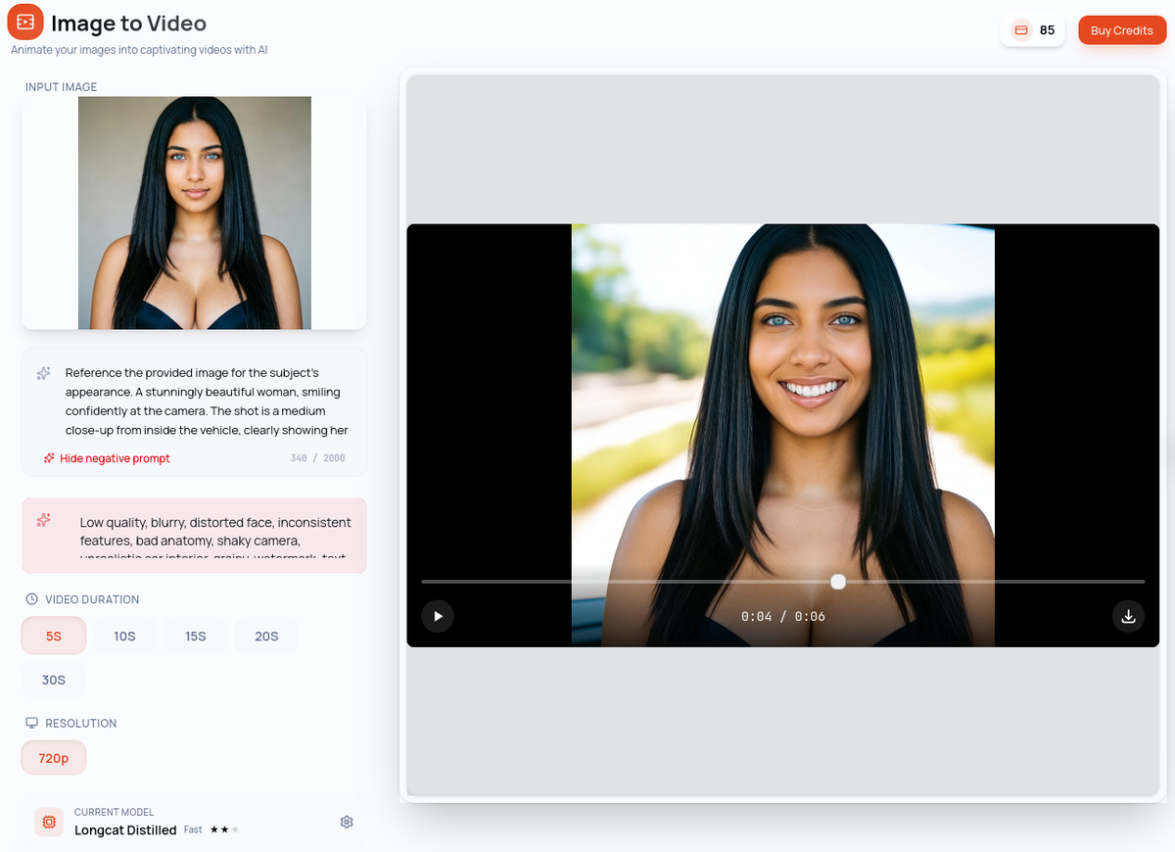
Task: Click the video progress slider handle
Action: click(838, 582)
